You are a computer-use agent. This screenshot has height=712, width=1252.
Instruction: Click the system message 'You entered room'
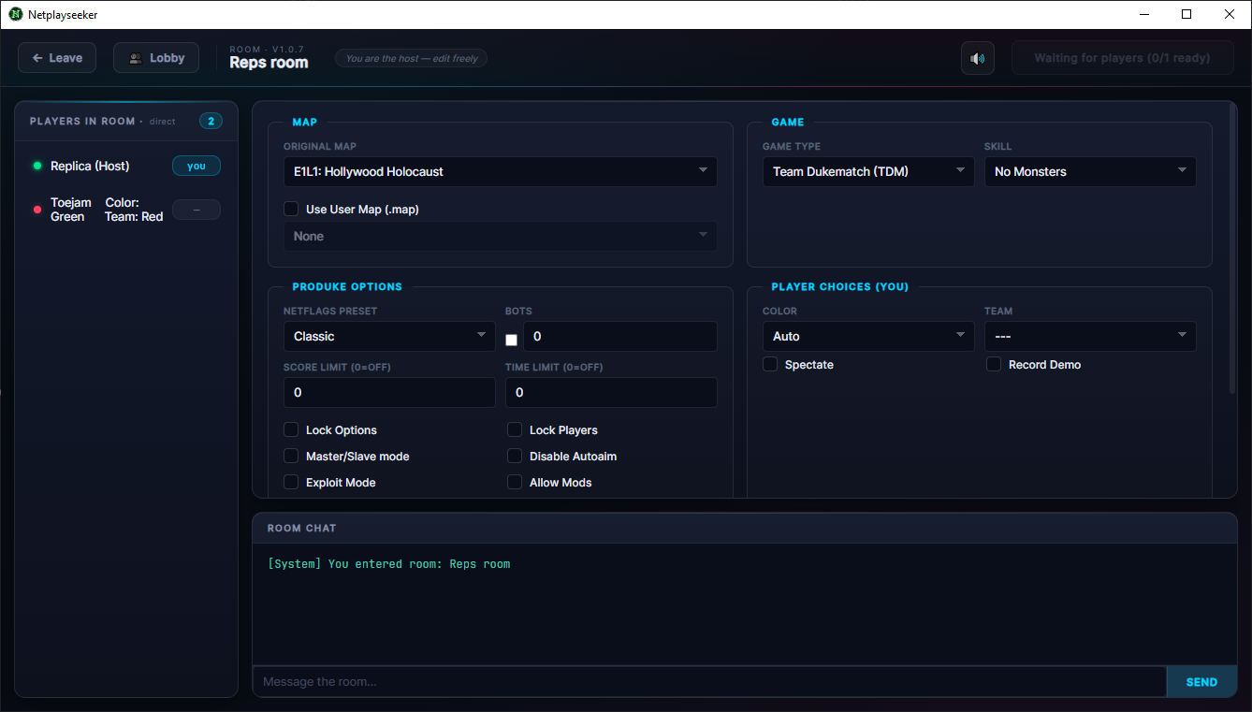pyautogui.click(x=389, y=564)
